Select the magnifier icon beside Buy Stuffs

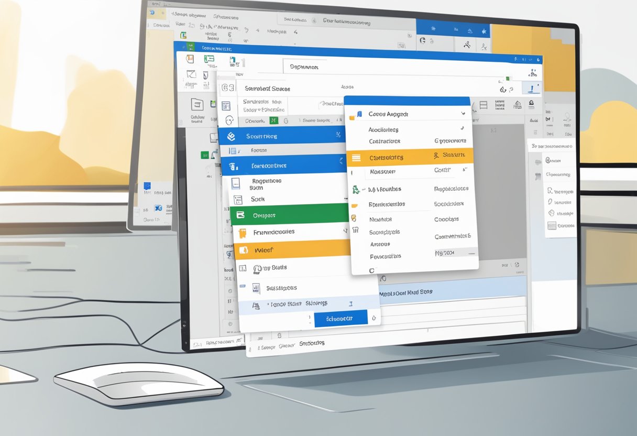[258, 267]
